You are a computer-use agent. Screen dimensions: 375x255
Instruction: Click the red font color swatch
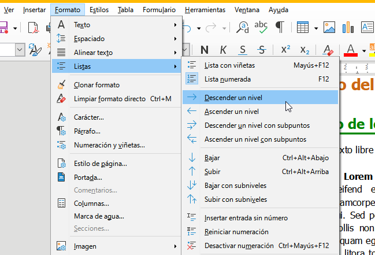350,50
